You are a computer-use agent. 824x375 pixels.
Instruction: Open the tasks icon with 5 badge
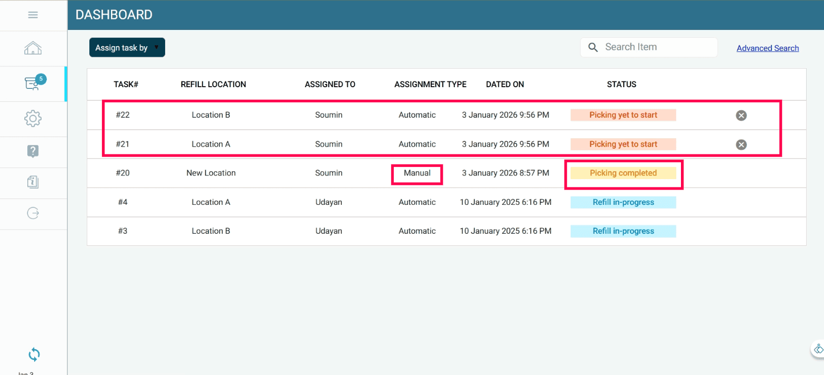(34, 84)
